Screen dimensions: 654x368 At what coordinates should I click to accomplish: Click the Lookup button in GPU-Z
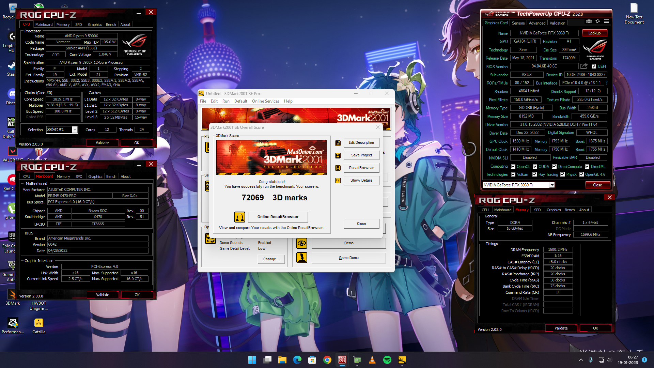point(594,33)
